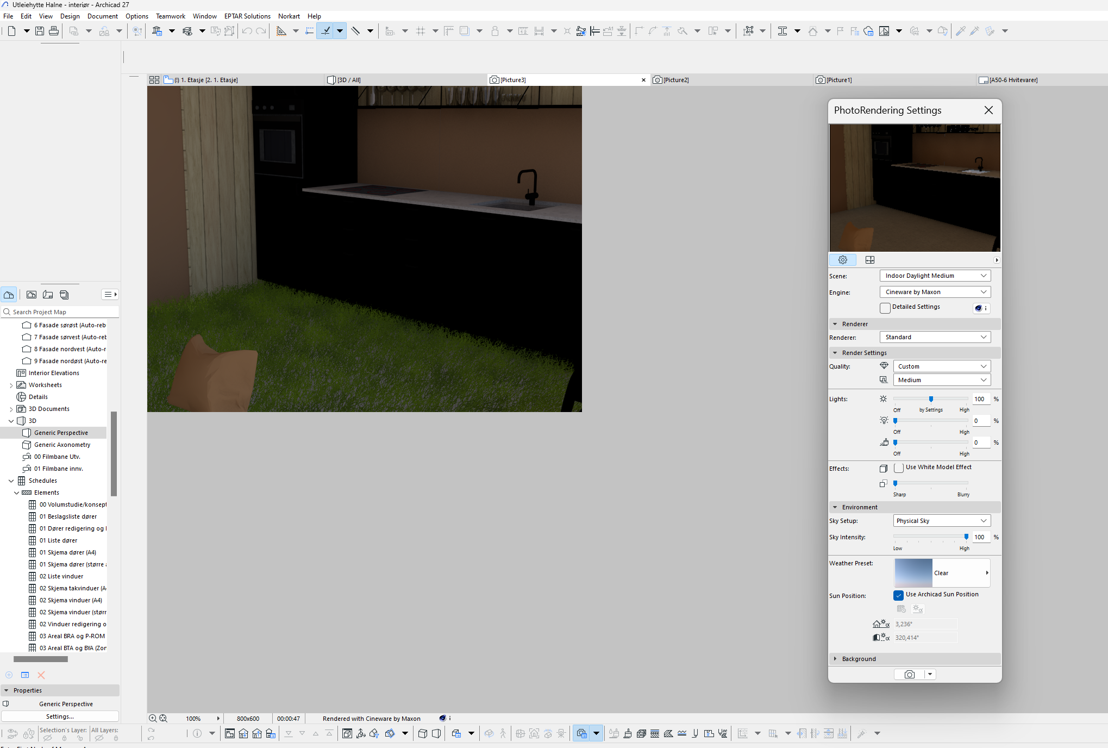
Task: Click the Save icon in toolbar
Action: pyautogui.click(x=40, y=31)
